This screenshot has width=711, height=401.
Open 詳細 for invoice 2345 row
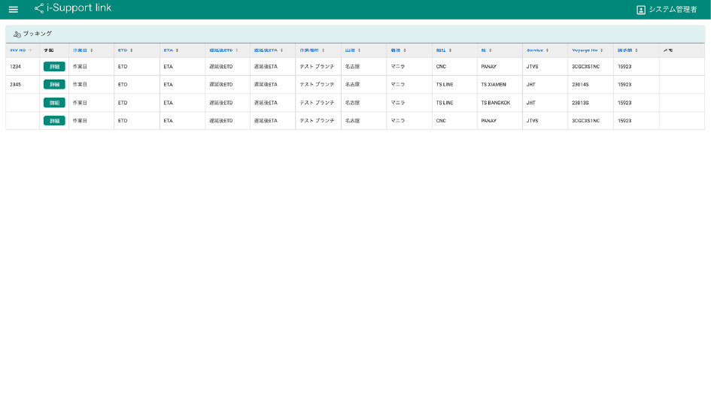click(x=54, y=85)
